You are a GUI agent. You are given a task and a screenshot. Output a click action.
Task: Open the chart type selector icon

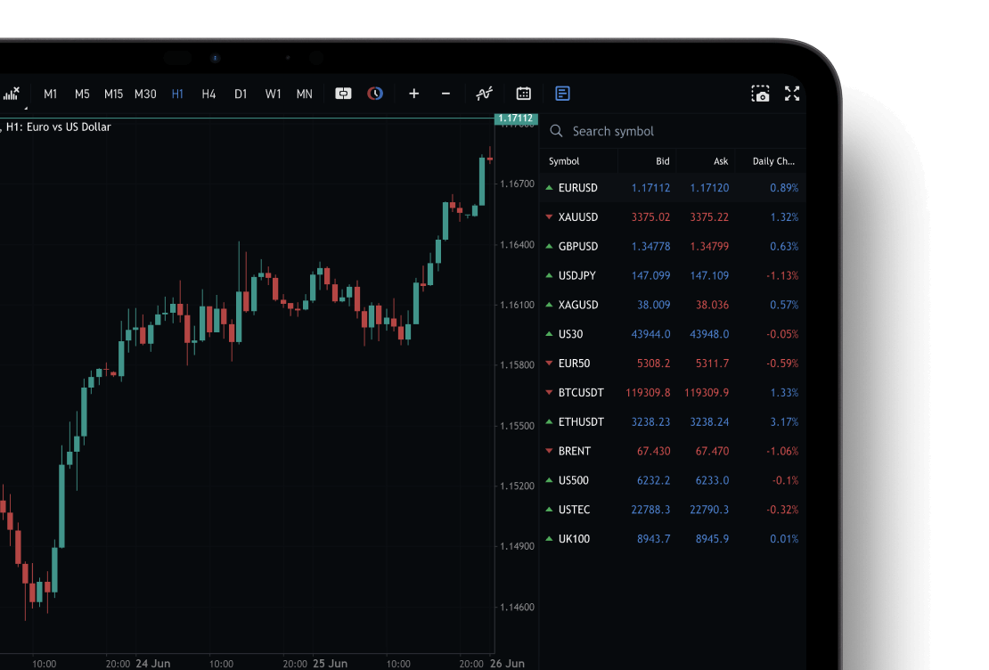click(x=12, y=94)
